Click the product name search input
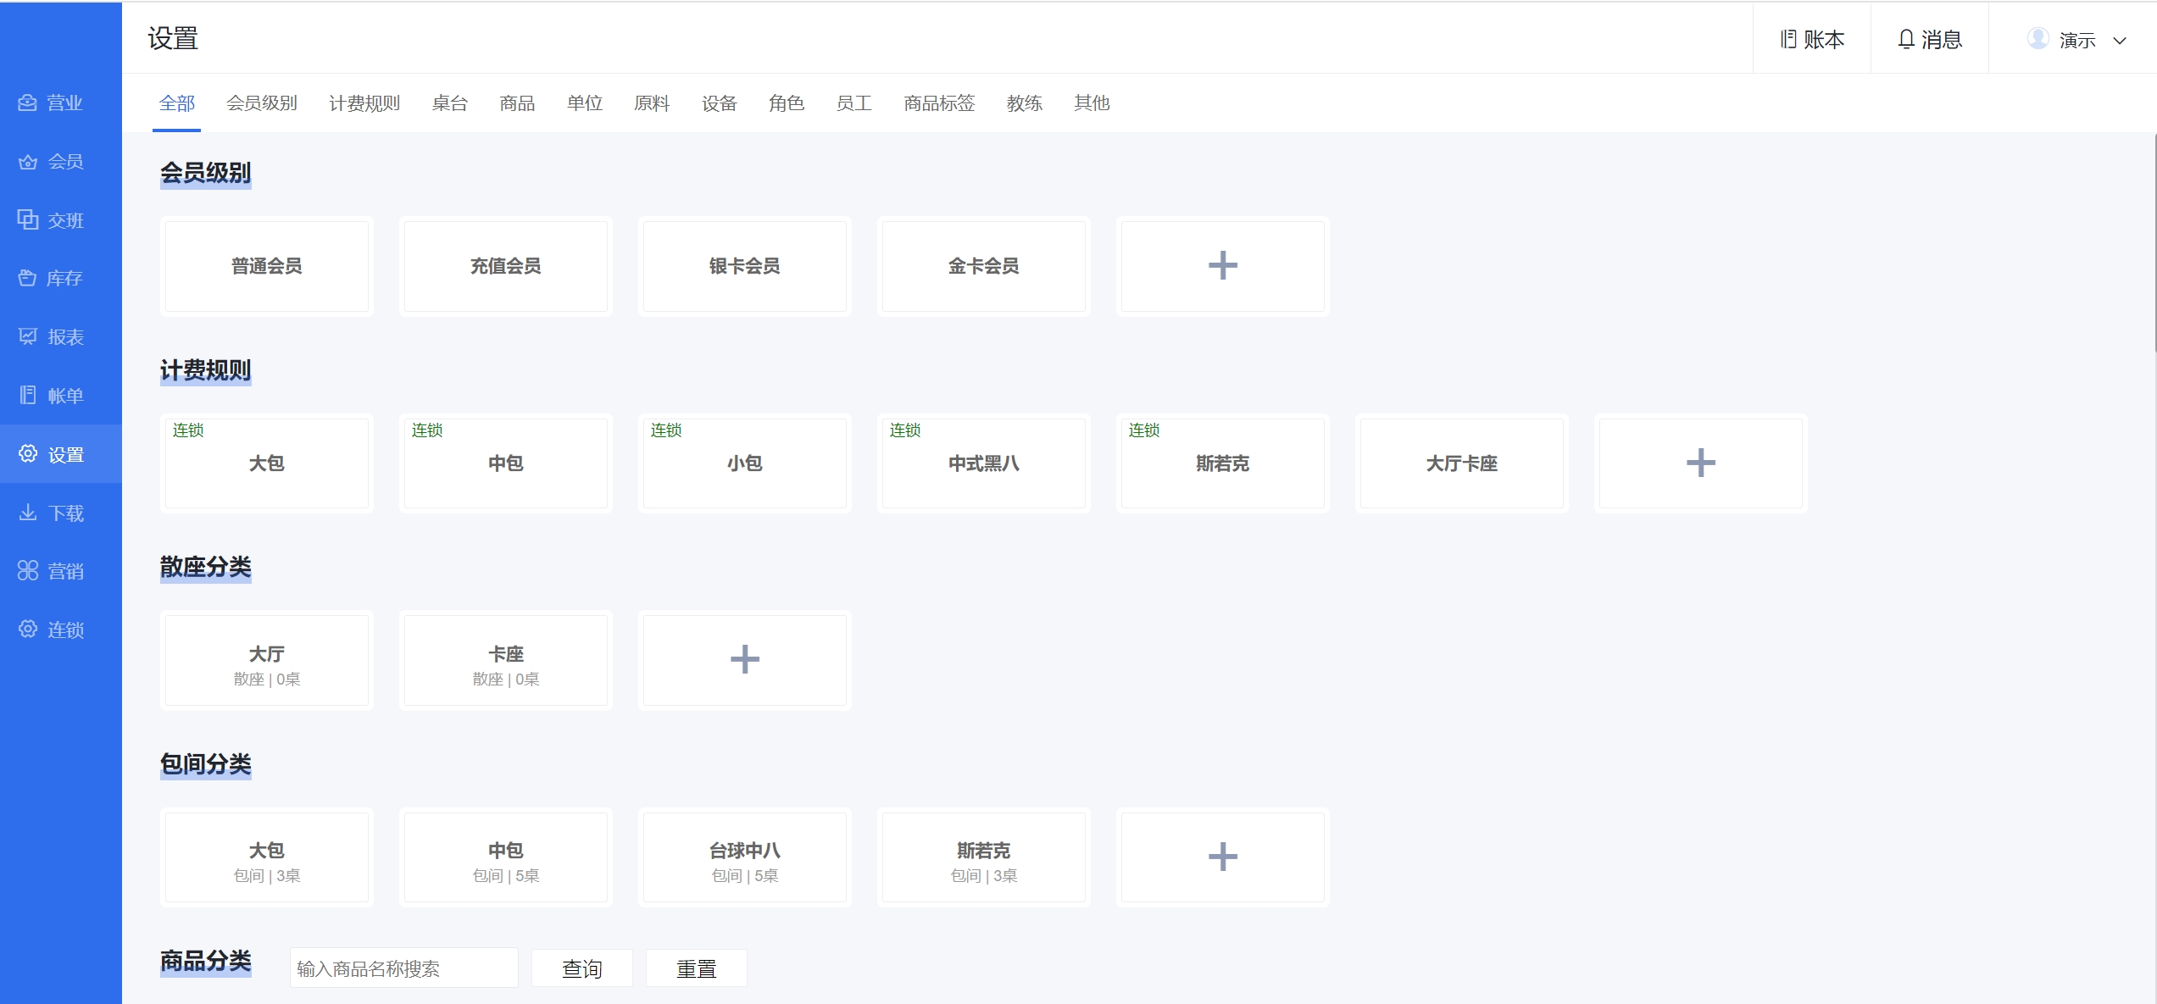 click(403, 968)
